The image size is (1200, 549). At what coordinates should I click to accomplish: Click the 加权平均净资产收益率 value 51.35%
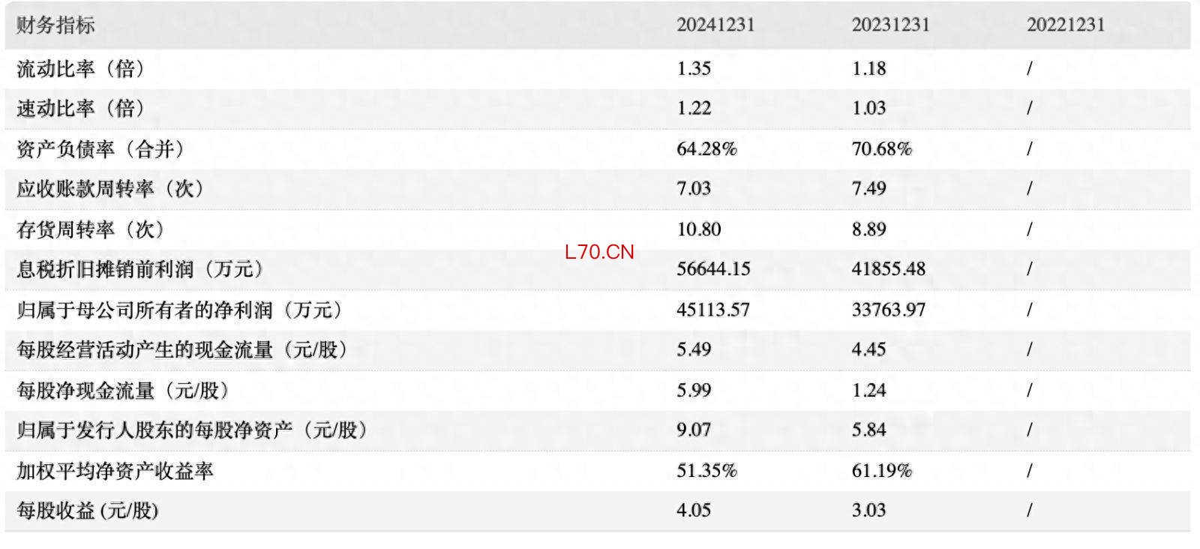706,471
